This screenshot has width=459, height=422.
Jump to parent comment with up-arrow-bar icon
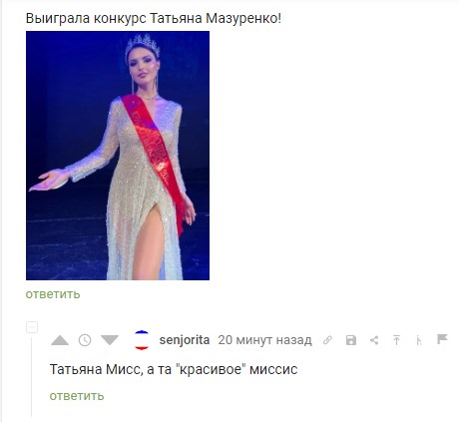396,340
